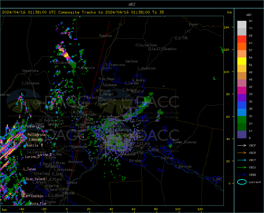Click the Clla.El_Cavadito map label
The height and width of the screenshot is (213, 264).
click(x=162, y=49)
